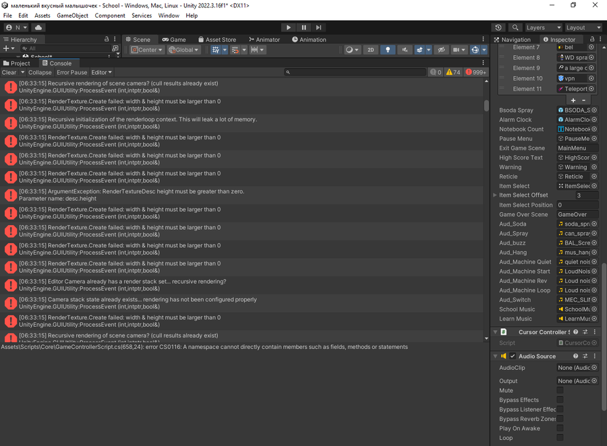Open the Global rotation dropdown
The width and height of the screenshot is (607, 446).
click(184, 50)
